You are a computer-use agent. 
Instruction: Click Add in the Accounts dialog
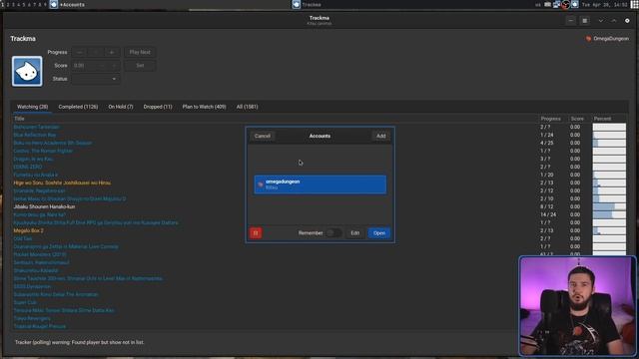[380, 136]
